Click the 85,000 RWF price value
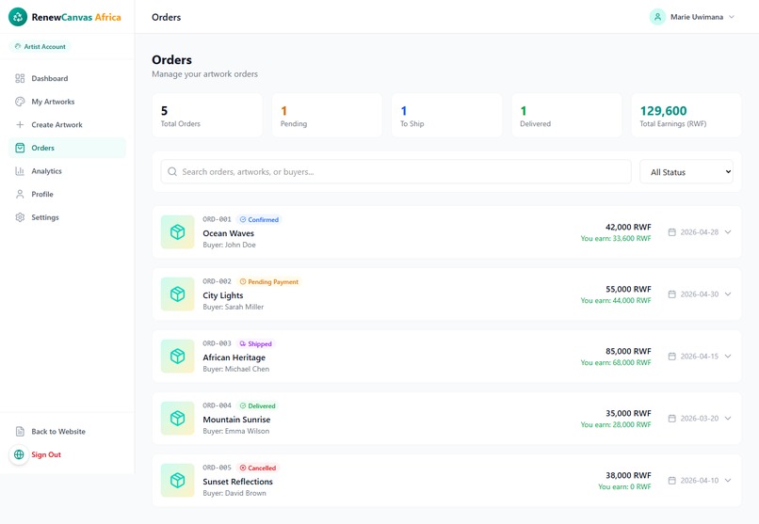The image size is (759, 524). pyautogui.click(x=628, y=351)
